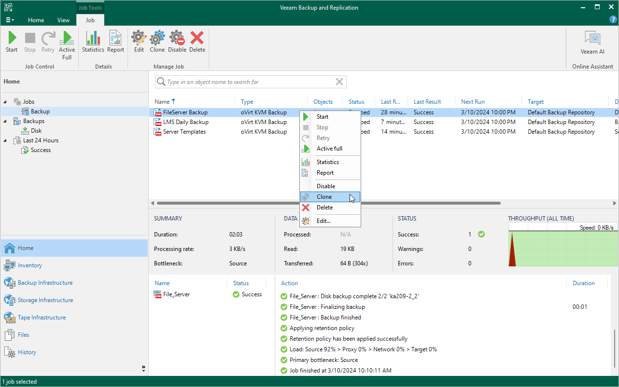The image size is (619, 387).
Task: Click the Duration column header
Action: tap(584, 283)
